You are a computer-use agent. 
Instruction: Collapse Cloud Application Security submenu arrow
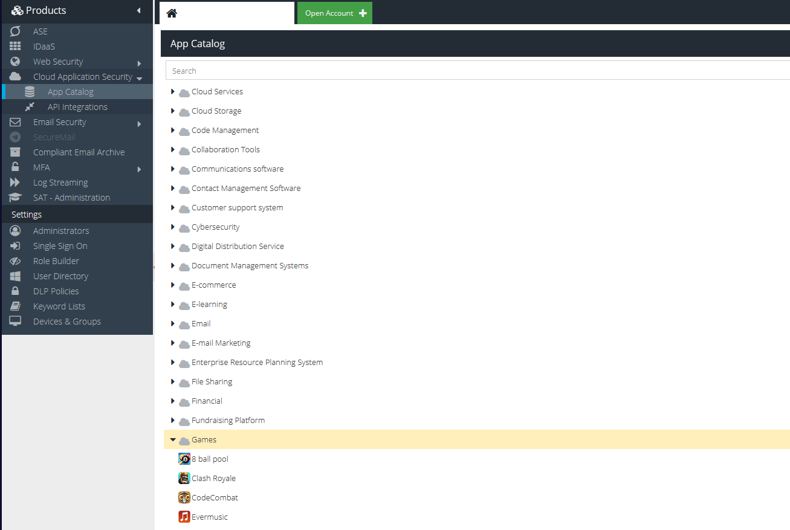(x=140, y=79)
